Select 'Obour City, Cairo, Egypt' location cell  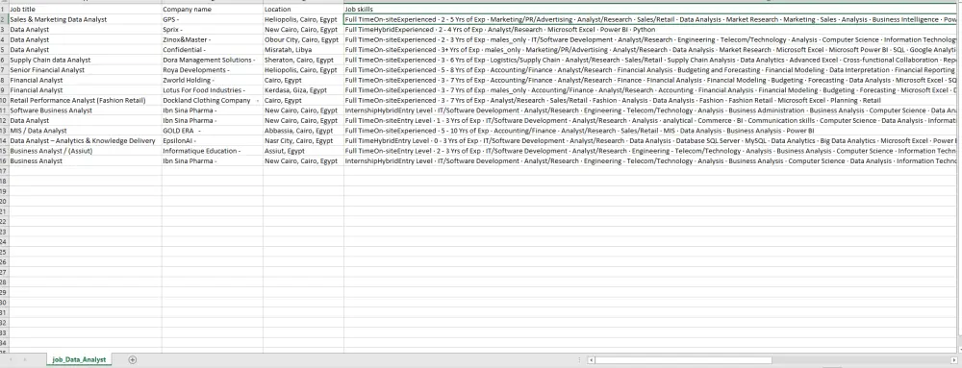coord(303,39)
